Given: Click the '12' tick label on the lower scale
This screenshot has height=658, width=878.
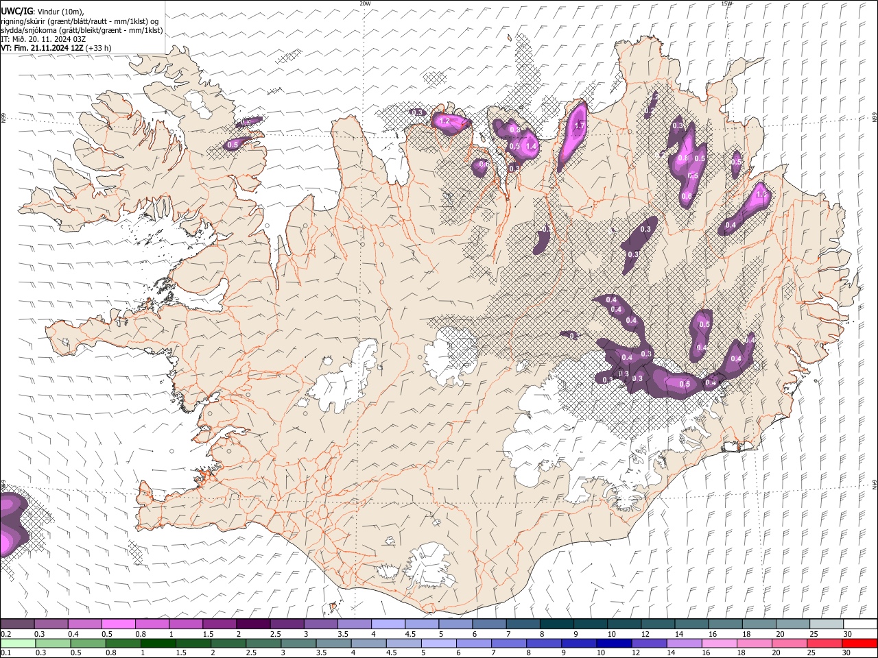Looking at the screenshot, I should (x=637, y=653).
